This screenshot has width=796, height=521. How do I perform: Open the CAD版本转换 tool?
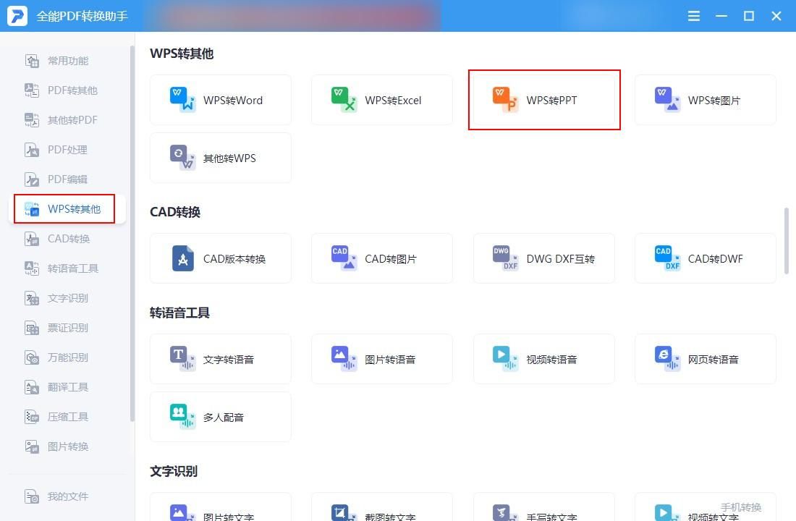[x=220, y=258]
